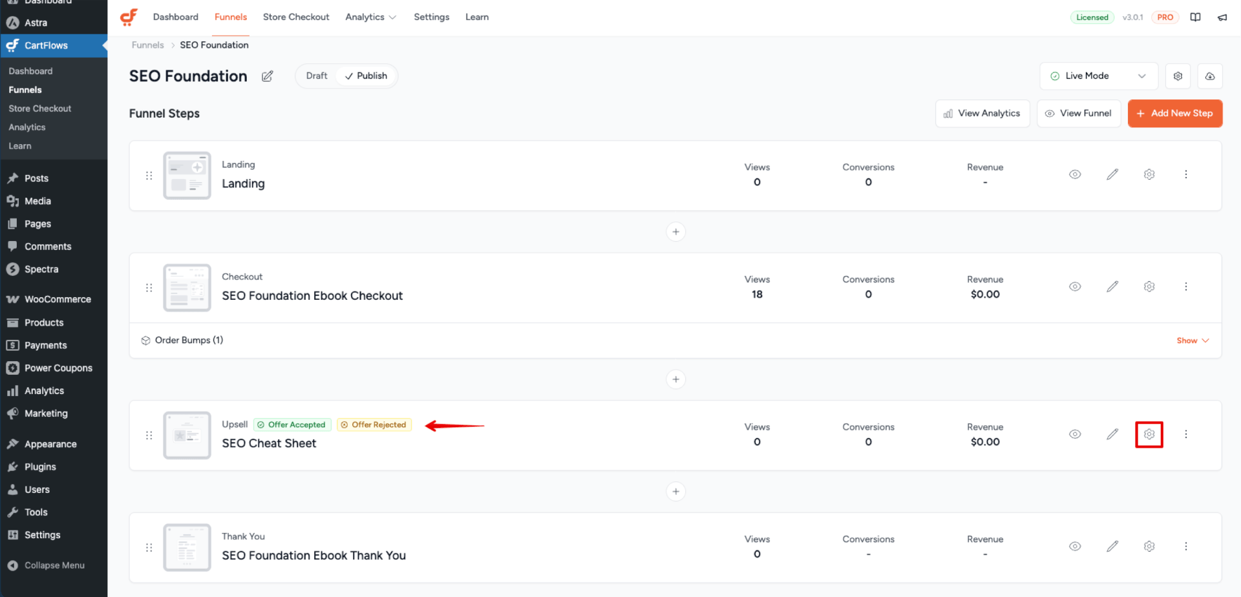This screenshot has height=597, width=1241.
Task: Edit the SEO Foundation funnel title
Action: click(268, 76)
